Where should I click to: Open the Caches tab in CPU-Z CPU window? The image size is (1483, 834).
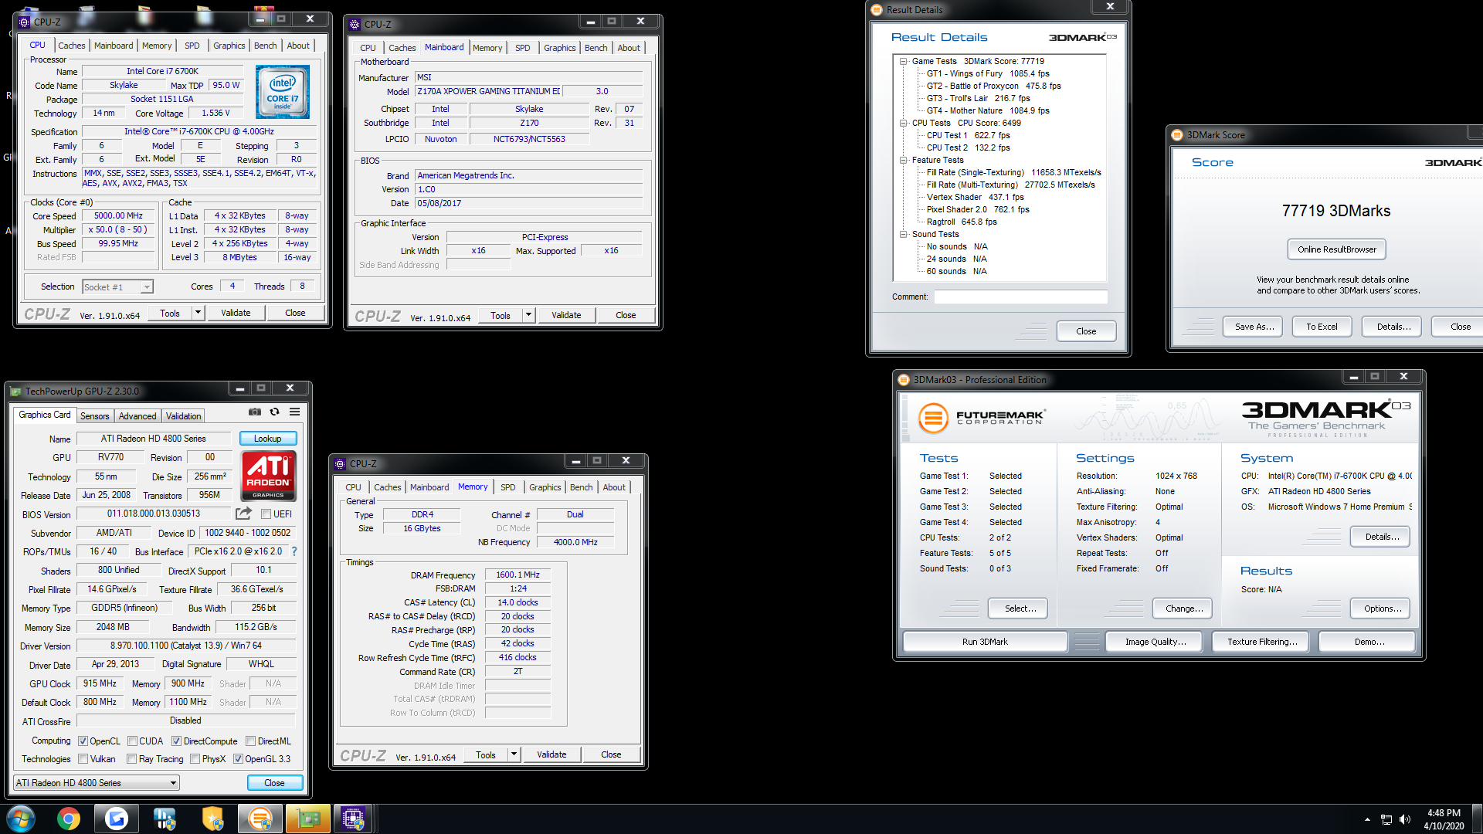pos(72,46)
